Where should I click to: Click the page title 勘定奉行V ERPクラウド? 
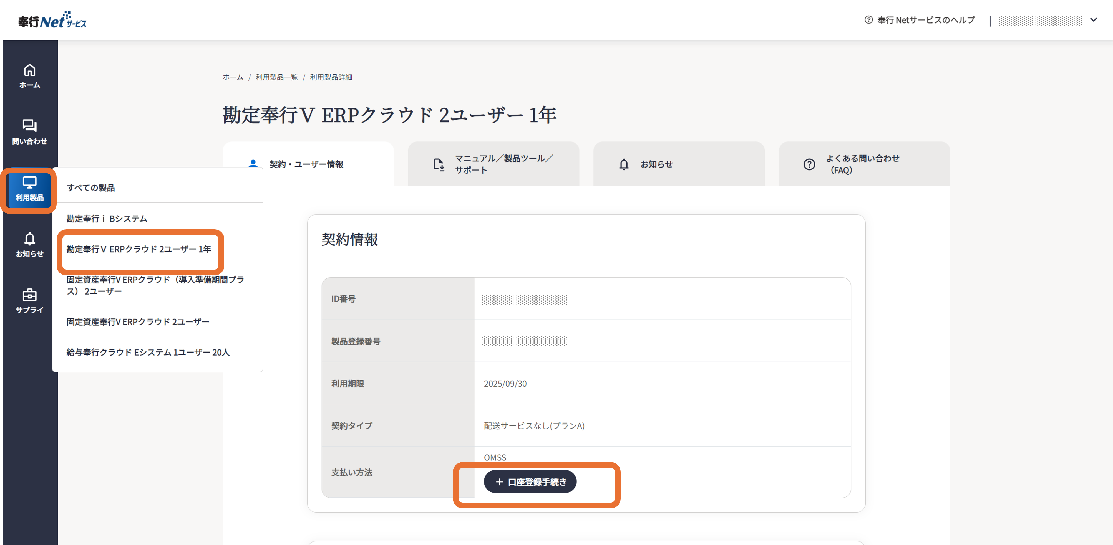(x=389, y=115)
